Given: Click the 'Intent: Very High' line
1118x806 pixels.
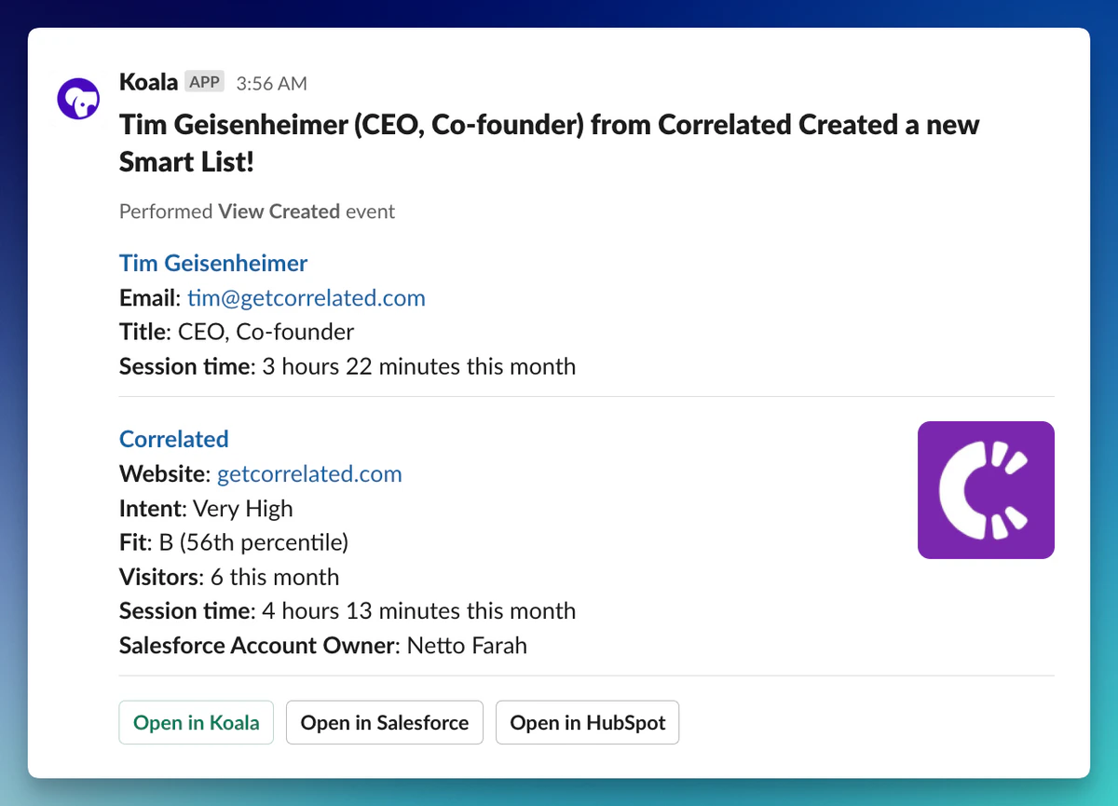Looking at the screenshot, I should click(206, 508).
